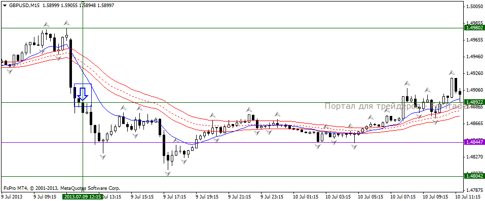This screenshot has height=201, width=485.
Task: Click the GBPUSD,M15 chart title text
Action: click(24, 6)
